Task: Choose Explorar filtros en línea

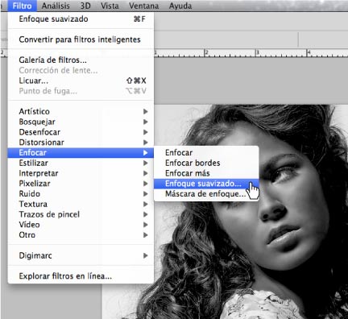Action: coord(81,276)
